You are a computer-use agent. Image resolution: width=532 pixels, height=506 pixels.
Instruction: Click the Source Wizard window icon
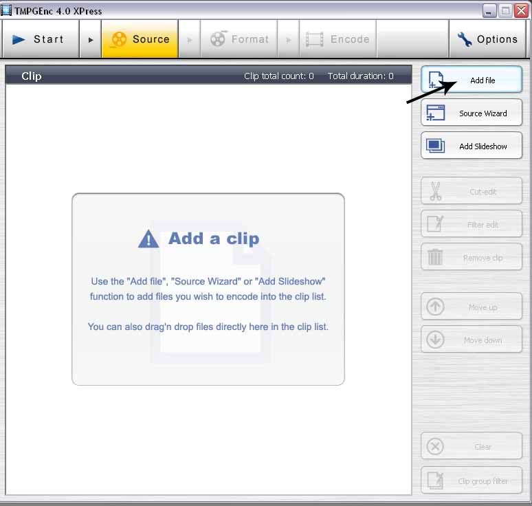point(435,113)
